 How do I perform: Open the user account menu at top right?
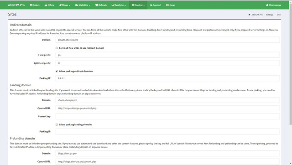pyautogui.click(x=274, y=5)
